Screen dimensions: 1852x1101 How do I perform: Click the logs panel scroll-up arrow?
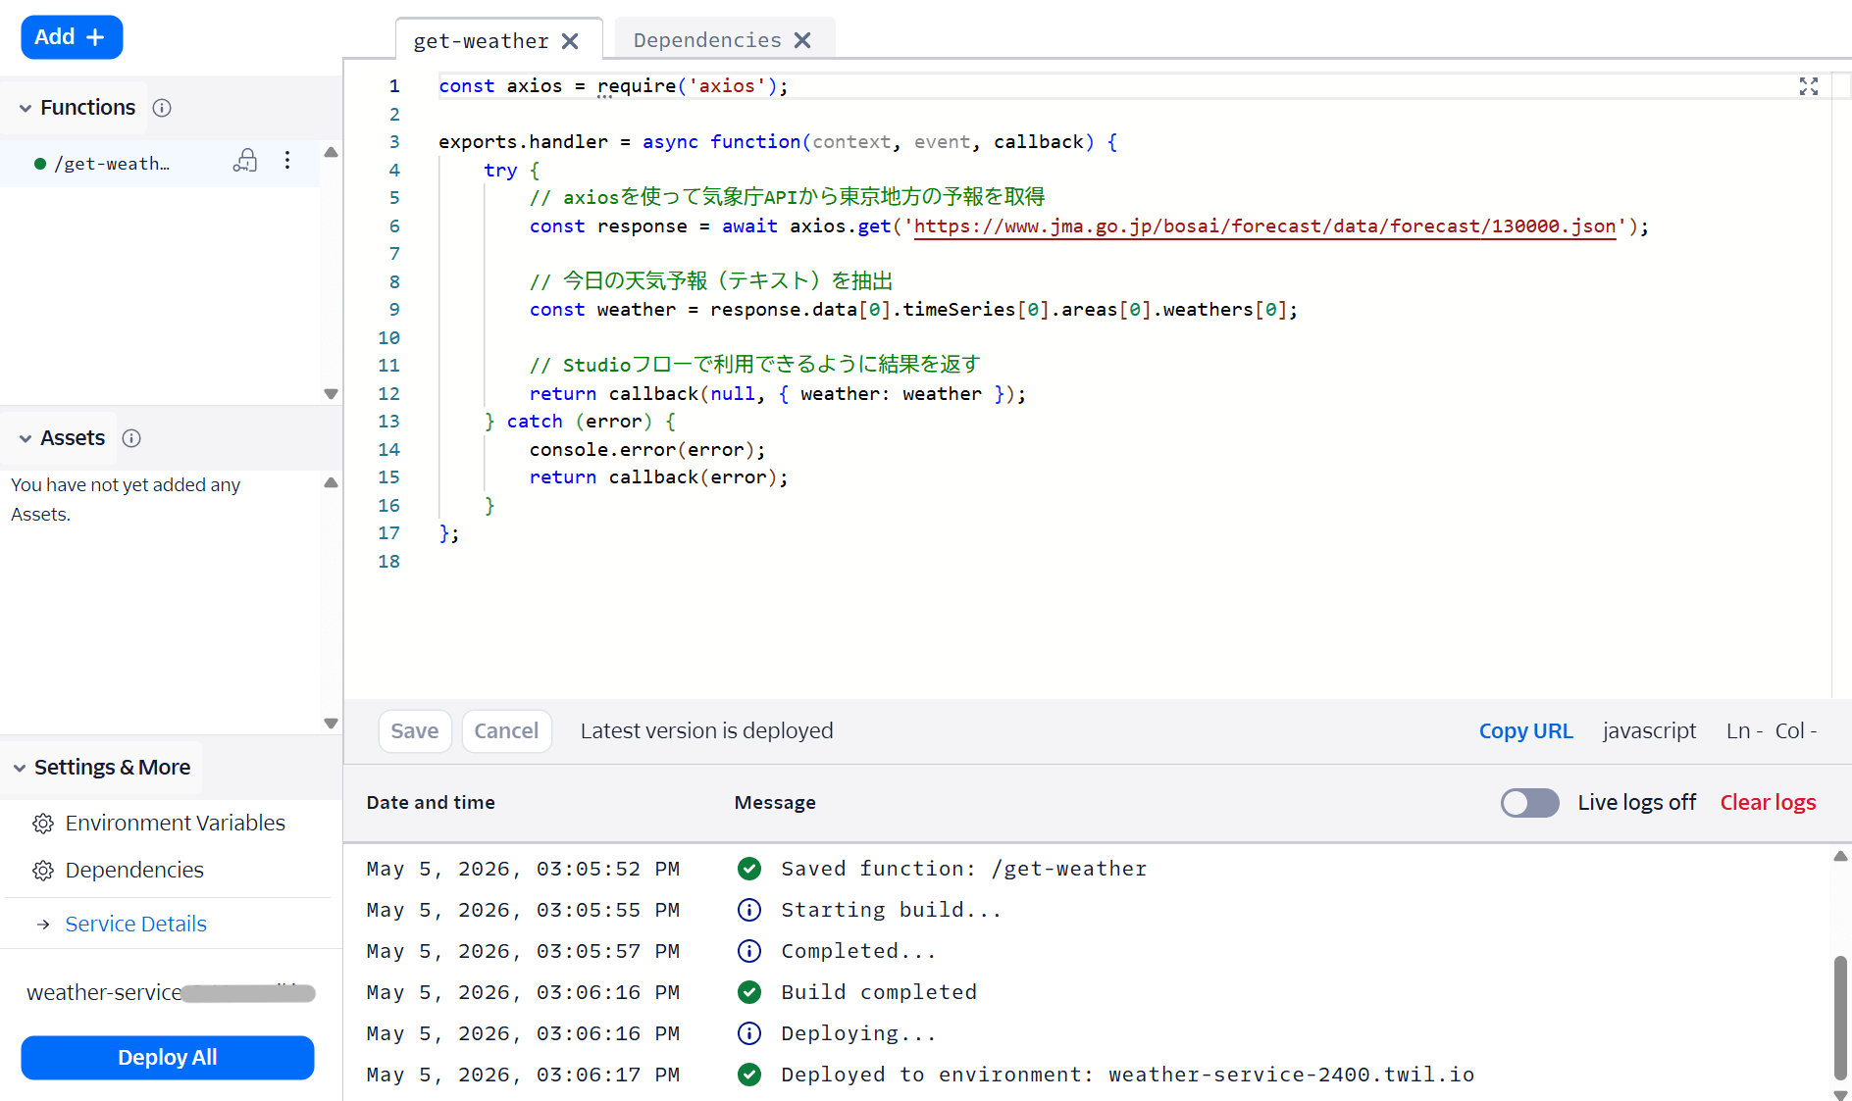pos(1840,856)
